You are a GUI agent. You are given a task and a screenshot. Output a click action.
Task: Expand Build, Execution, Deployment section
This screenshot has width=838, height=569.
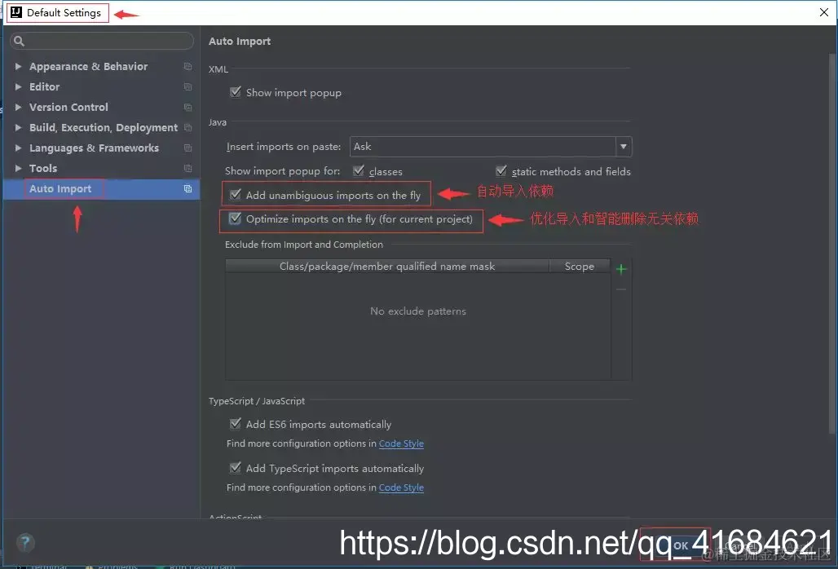point(18,127)
